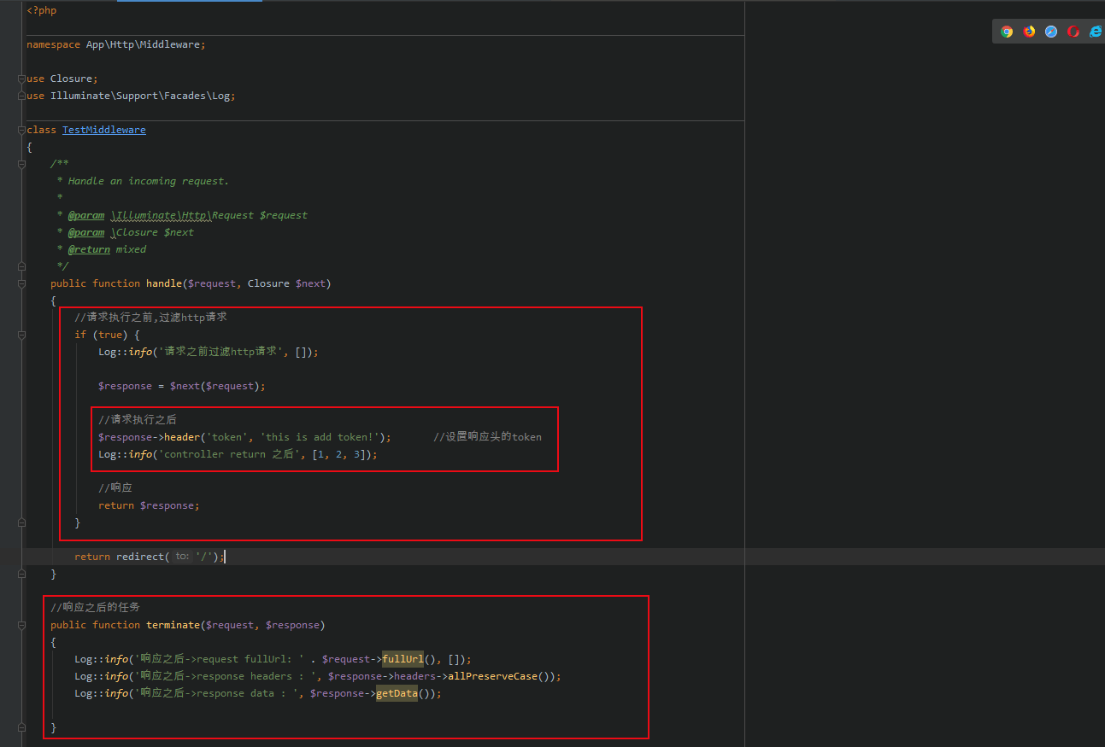Viewport: 1105px width, 747px height.
Task: Click the 'terminate' function name
Action: point(173,625)
